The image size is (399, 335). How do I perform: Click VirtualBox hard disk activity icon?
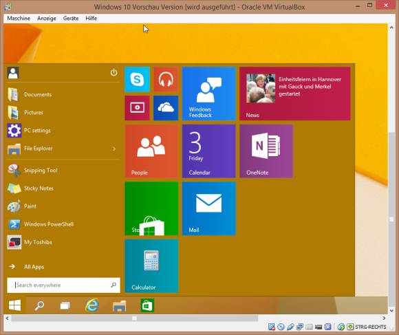pyautogui.click(x=272, y=327)
